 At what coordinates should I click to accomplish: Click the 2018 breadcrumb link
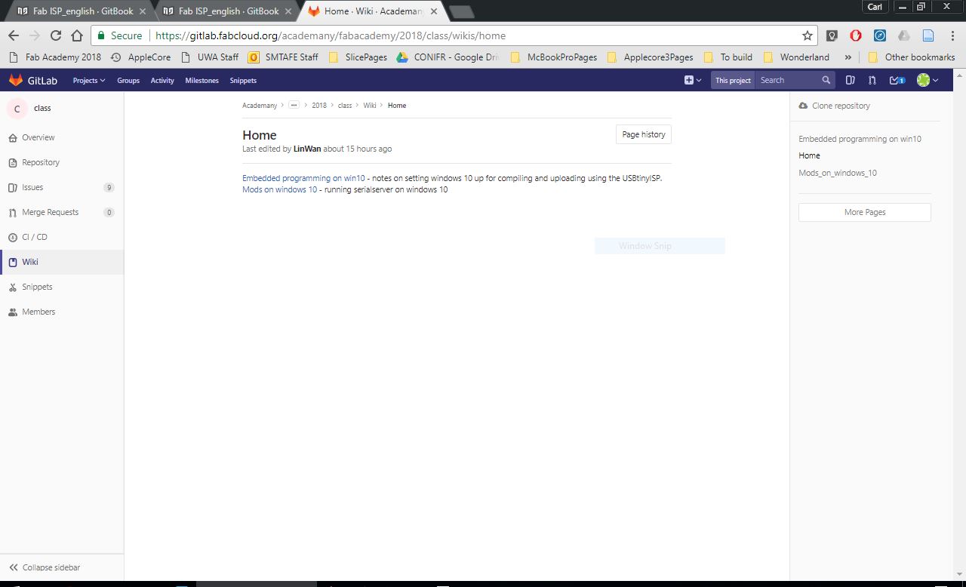(x=319, y=106)
